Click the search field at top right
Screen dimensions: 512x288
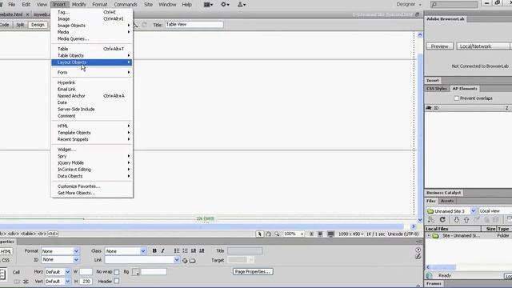pos(454,5)
